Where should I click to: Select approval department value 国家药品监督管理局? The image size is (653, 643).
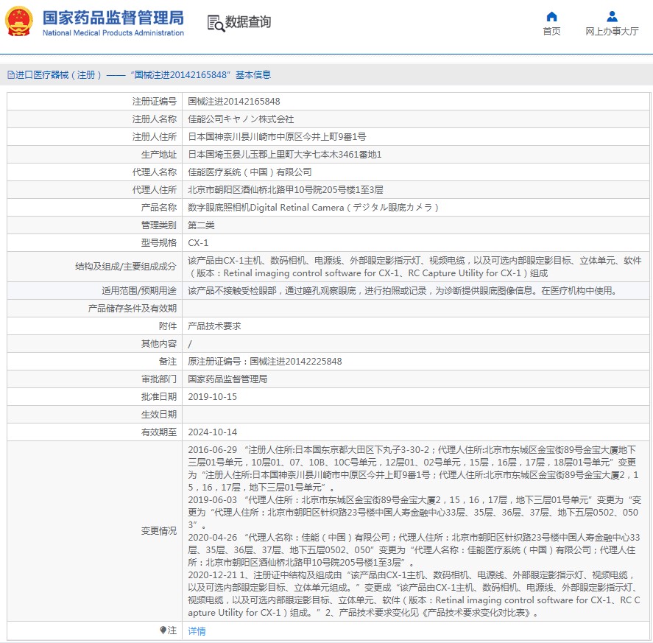pos(227,379)
